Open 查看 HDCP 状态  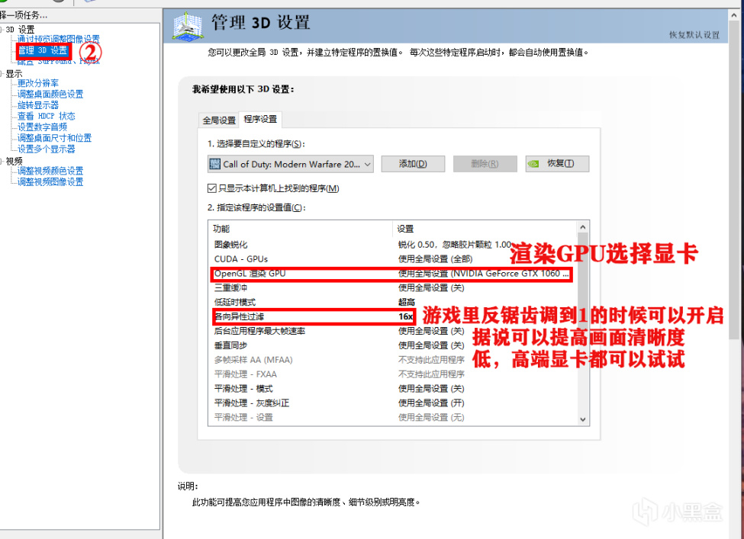pos(46,116)
